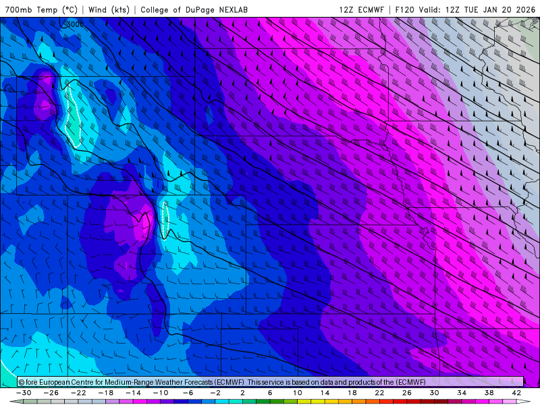Select the "42" color scale label
The width and height of the screenshot is (540, 405).
tap(516, 393)
